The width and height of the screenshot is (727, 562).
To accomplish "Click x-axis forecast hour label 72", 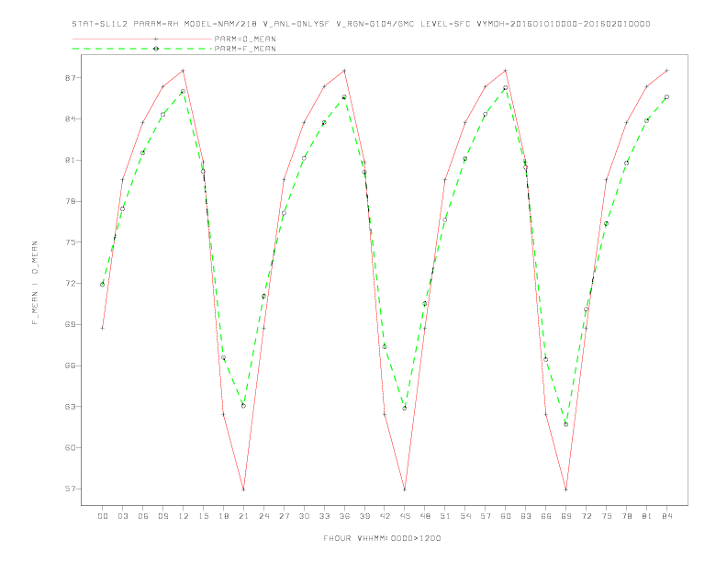I will [586, 516].
